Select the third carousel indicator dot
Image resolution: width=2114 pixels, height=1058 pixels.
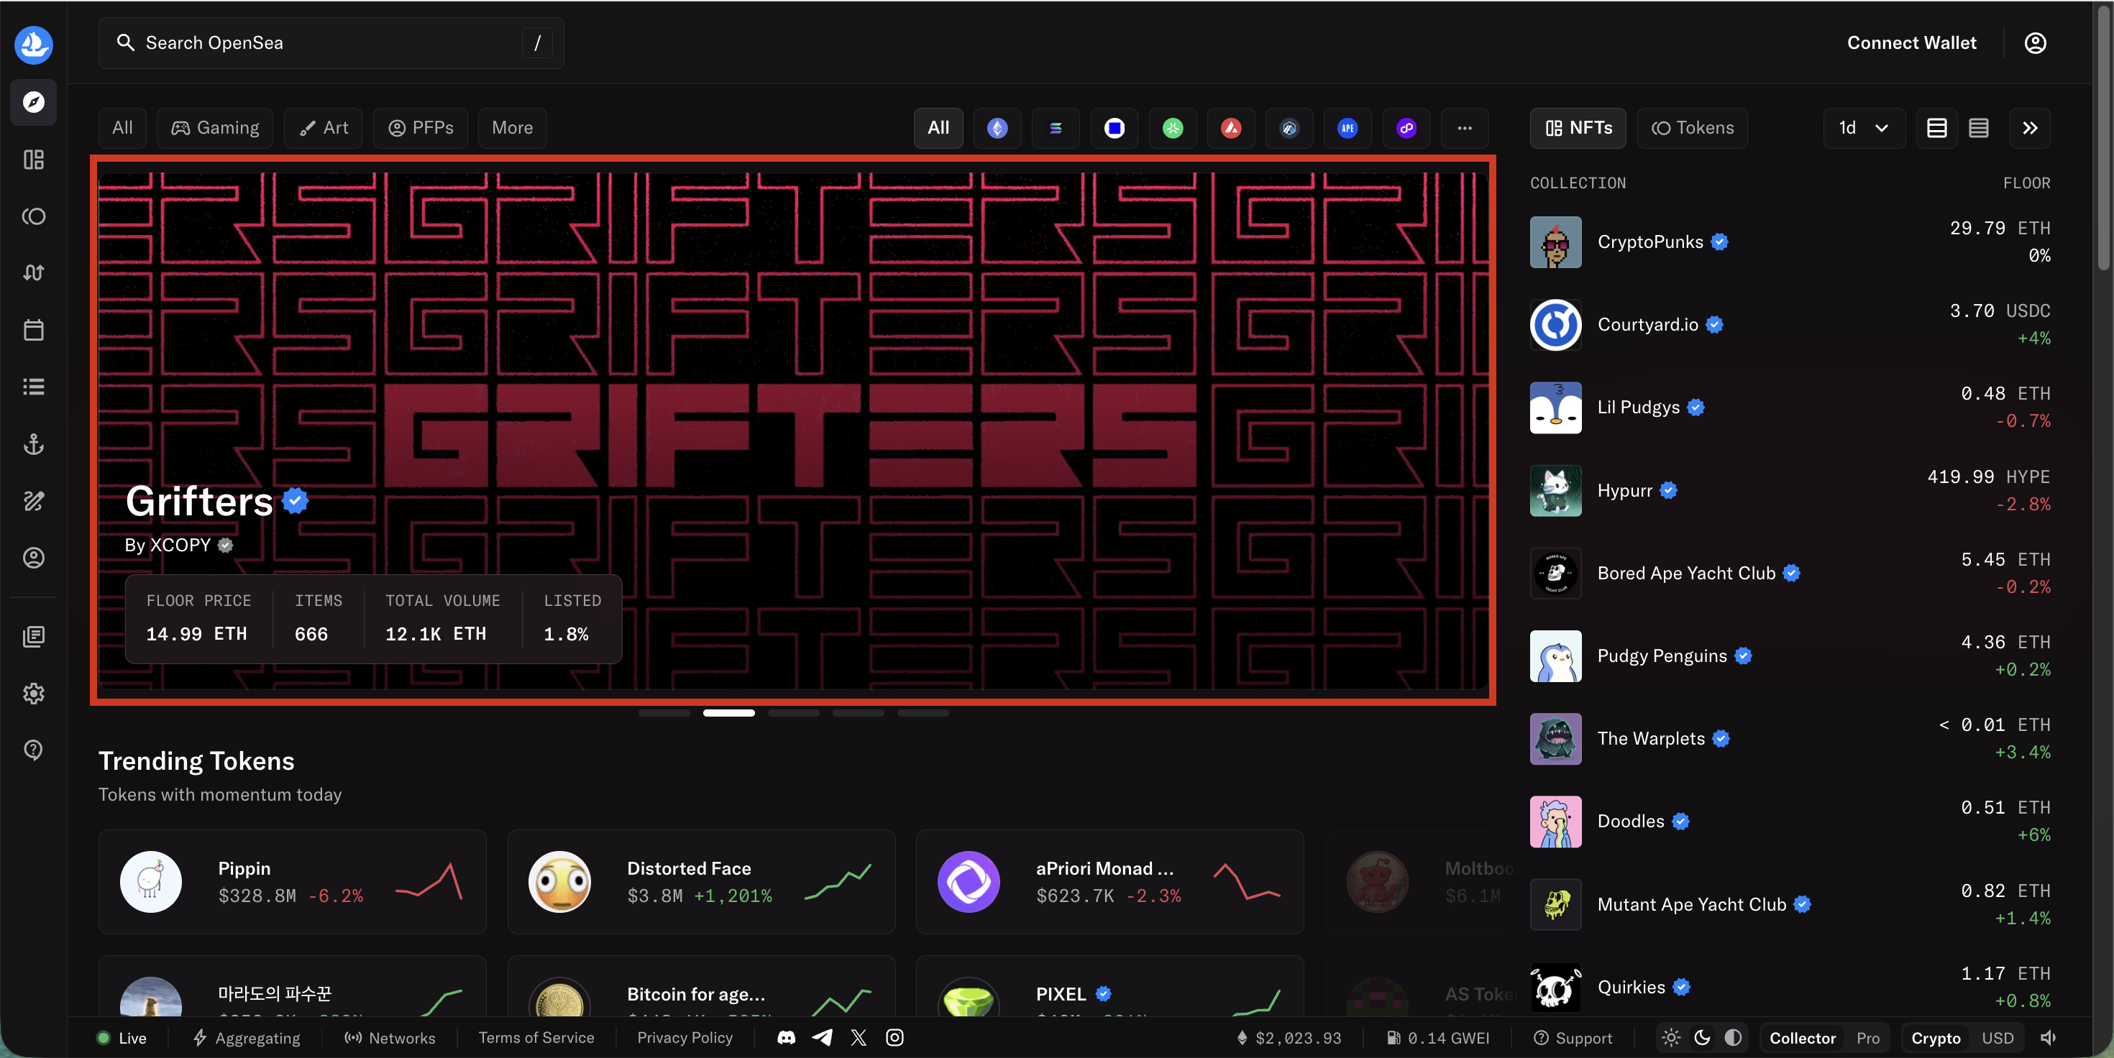click(x=794, y=713)
